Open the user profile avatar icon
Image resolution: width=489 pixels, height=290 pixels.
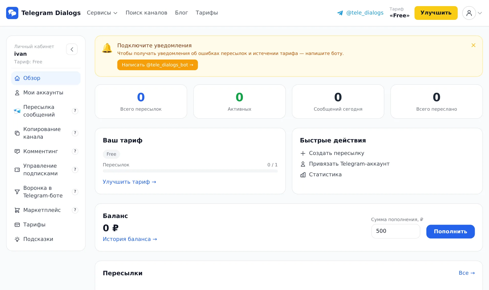[469, 13]
